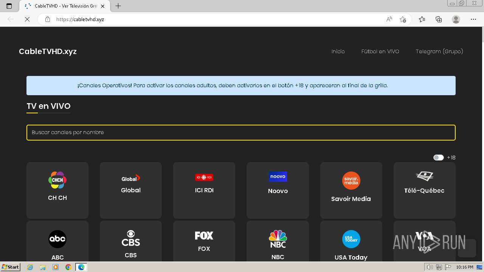
Task: Open Edge settings and more menu
Action: coord(473,19)
